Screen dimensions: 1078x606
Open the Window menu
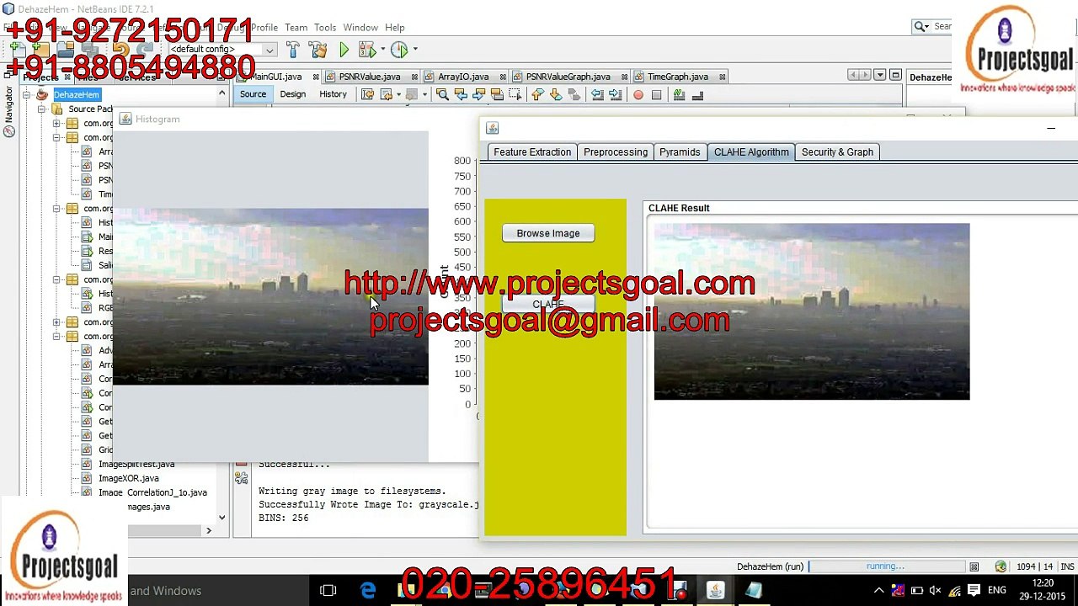coord(360,28)
